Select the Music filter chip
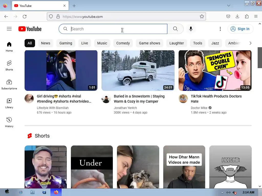 tap(102, 43)
